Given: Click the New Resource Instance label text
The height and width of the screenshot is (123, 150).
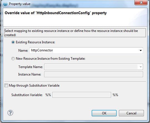Looking at the screenshot, I should pyautogui.click(x=51, y=59).
